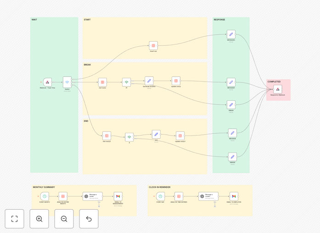Viewport: 320px width, 233px height.
Task: Open the pencil edit node in END section
Action: point(156,134)
